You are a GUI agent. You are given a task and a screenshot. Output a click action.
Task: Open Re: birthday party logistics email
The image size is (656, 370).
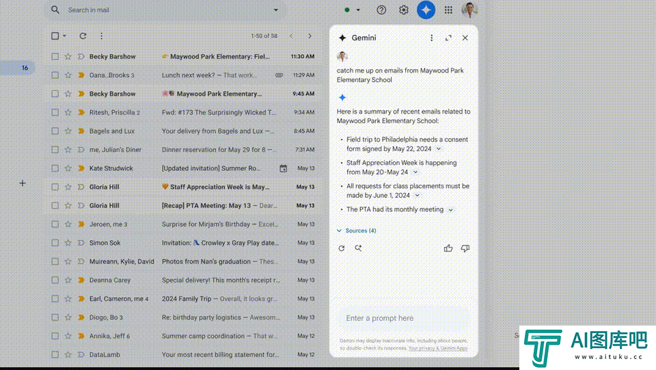(x=221, y=317)
